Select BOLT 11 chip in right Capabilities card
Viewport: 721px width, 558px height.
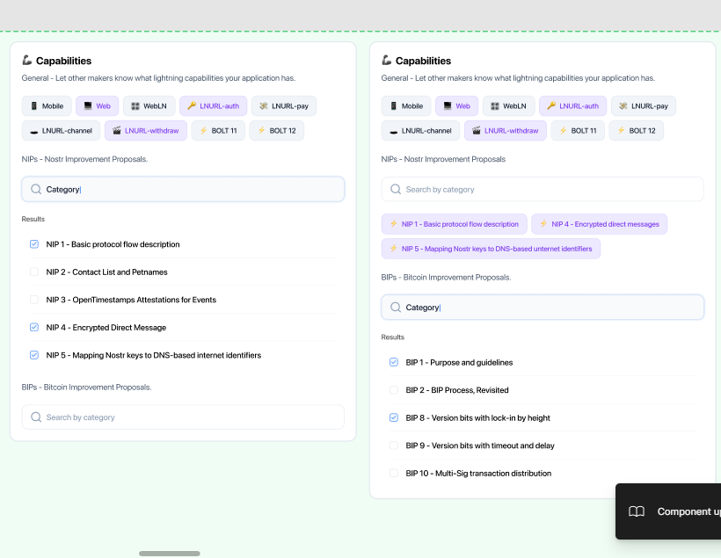pos(578,131)
